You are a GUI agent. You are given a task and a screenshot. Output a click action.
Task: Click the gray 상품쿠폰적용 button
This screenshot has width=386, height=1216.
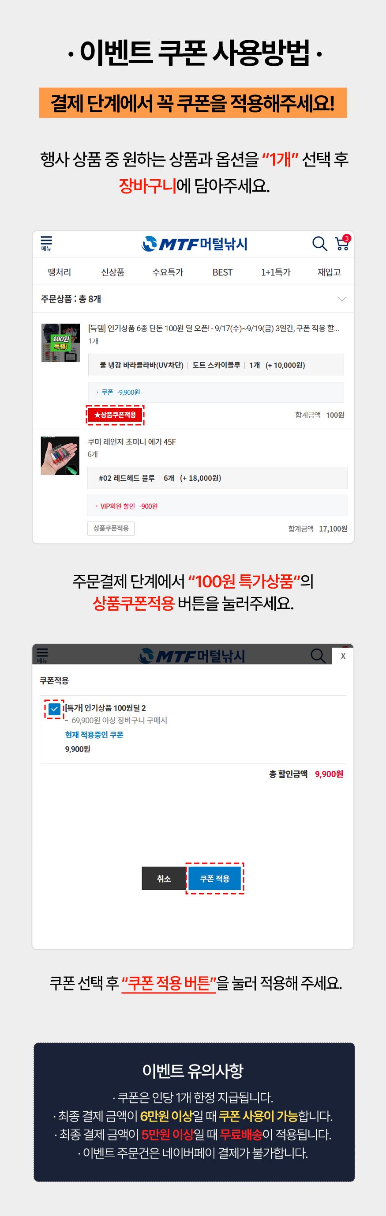(111, 528)
